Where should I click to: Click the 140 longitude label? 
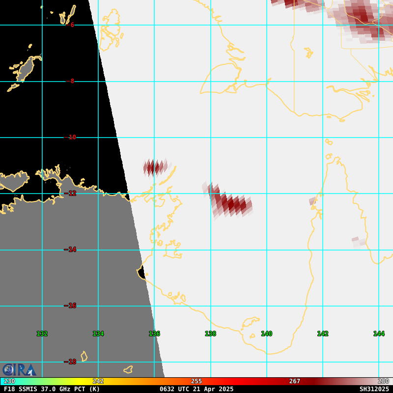[266, 334]
